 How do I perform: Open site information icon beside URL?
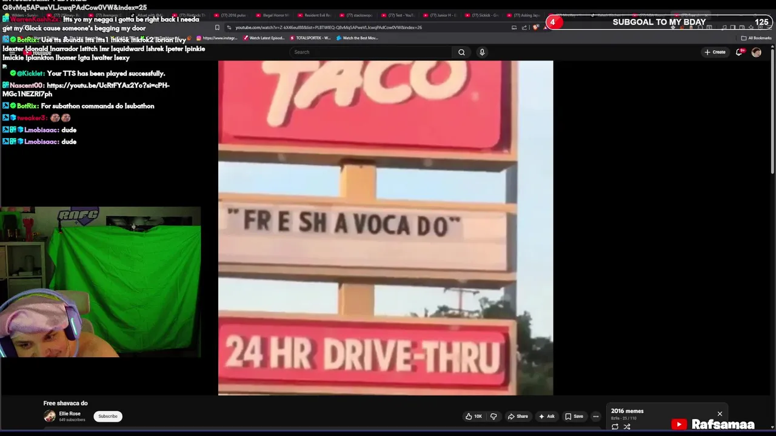point(229,27)
